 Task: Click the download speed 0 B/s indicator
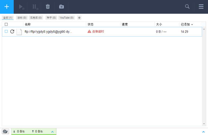pos(19,131)
